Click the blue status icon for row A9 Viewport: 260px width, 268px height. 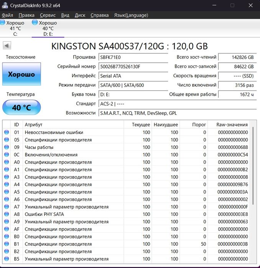7,222
